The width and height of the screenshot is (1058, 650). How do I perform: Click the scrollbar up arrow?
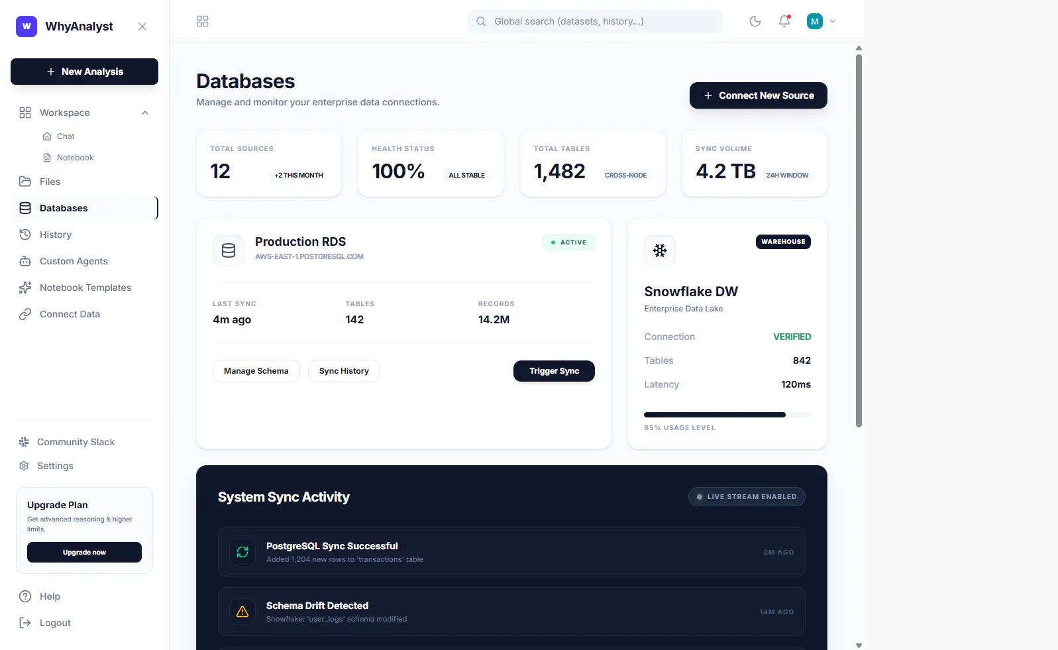tap(859, 48)
